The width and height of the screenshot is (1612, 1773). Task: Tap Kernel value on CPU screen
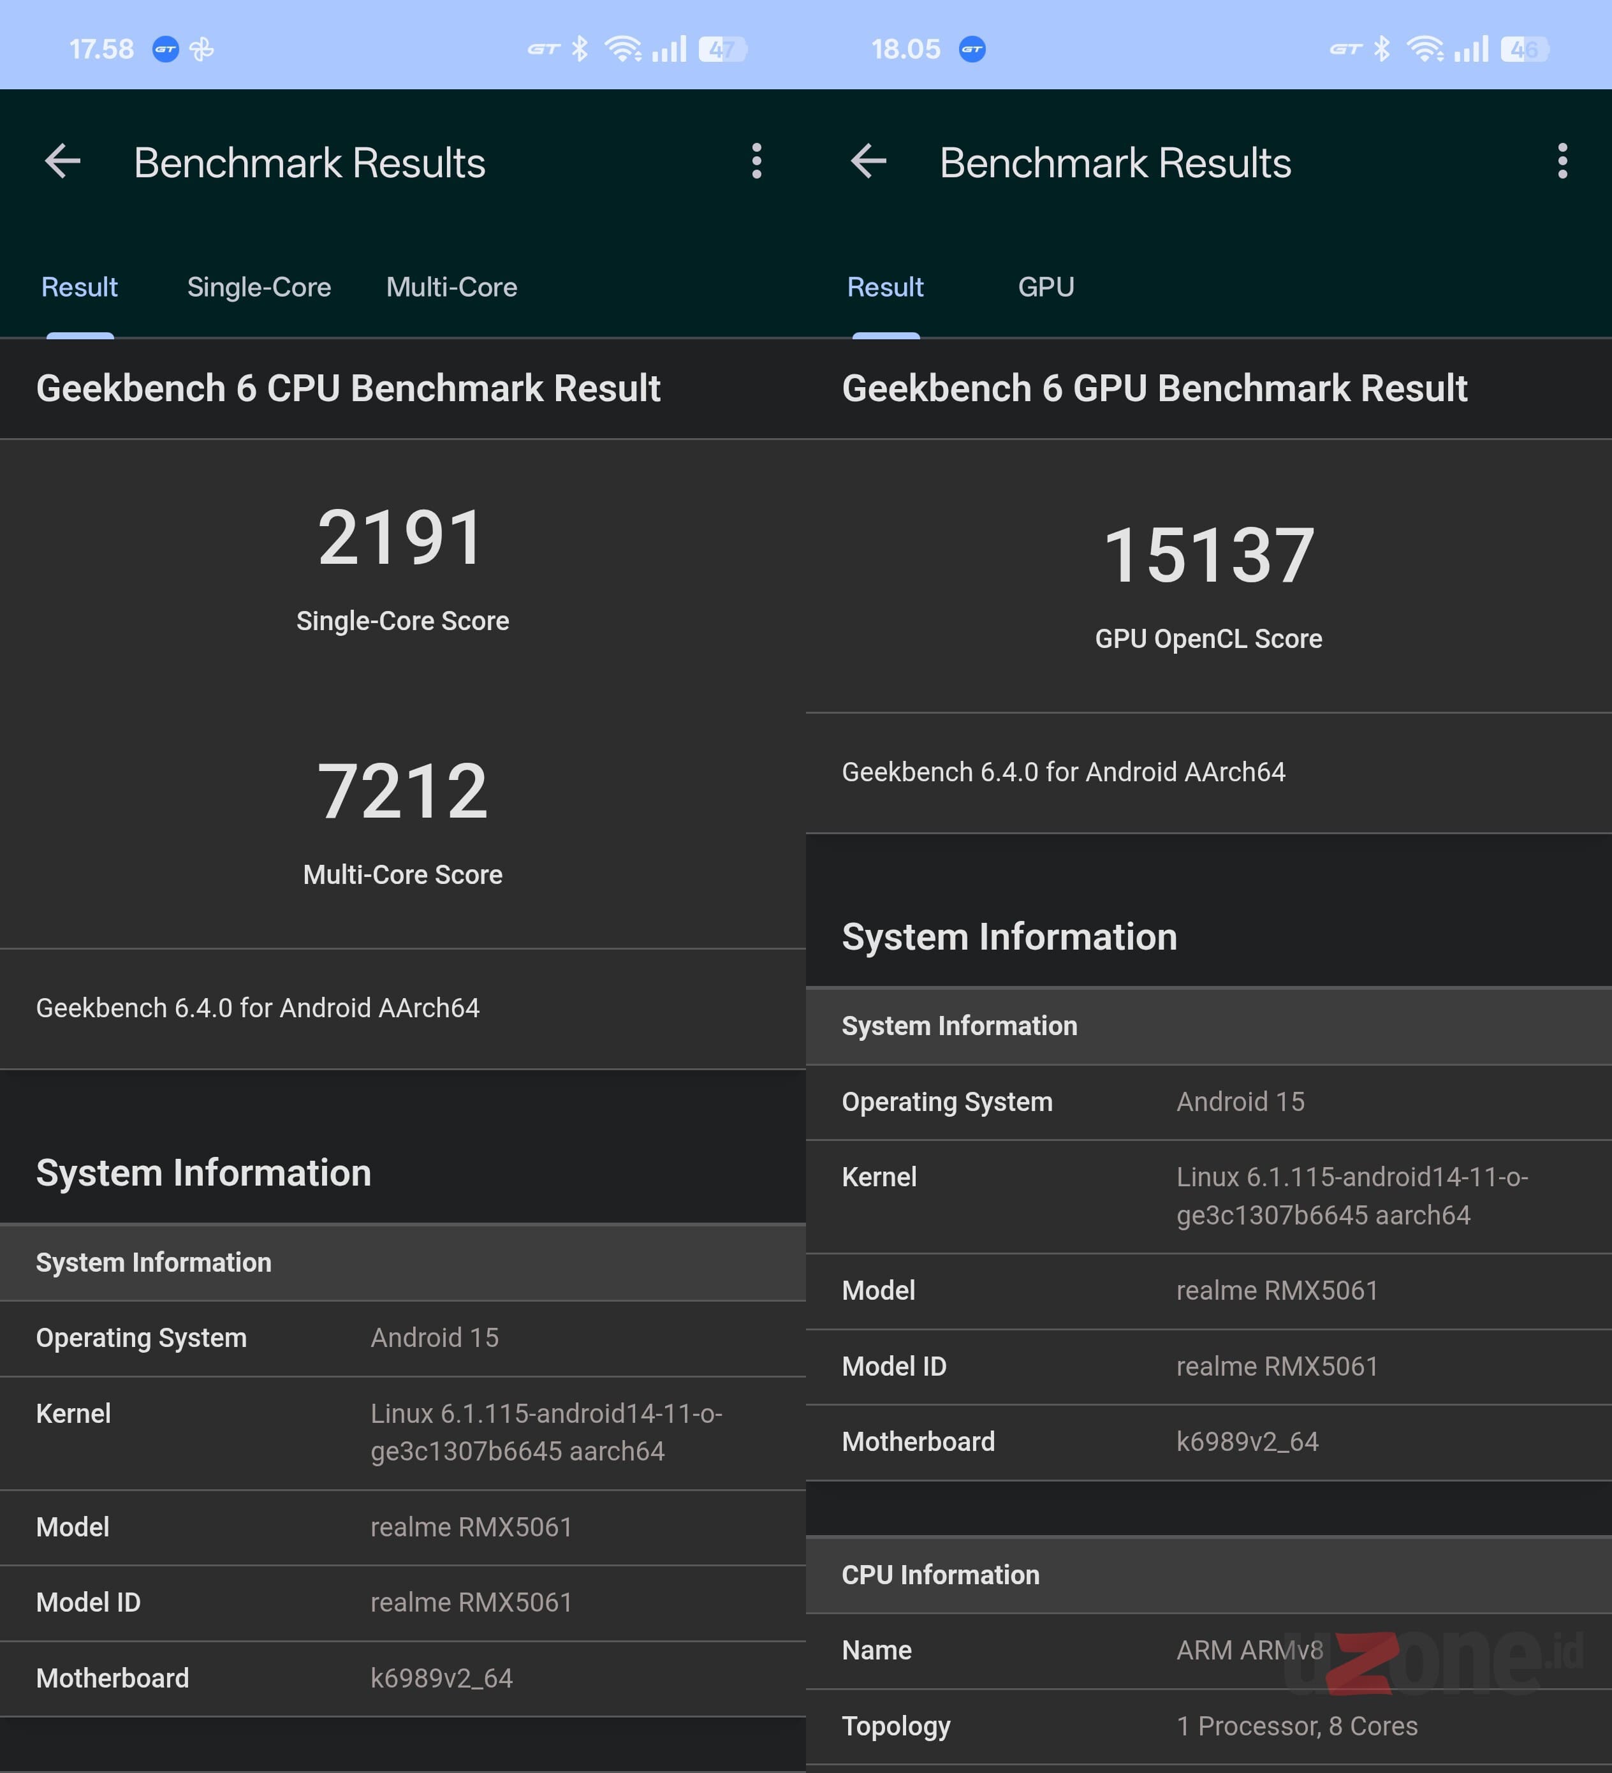pyautogui.click(x=546, y=1432)
